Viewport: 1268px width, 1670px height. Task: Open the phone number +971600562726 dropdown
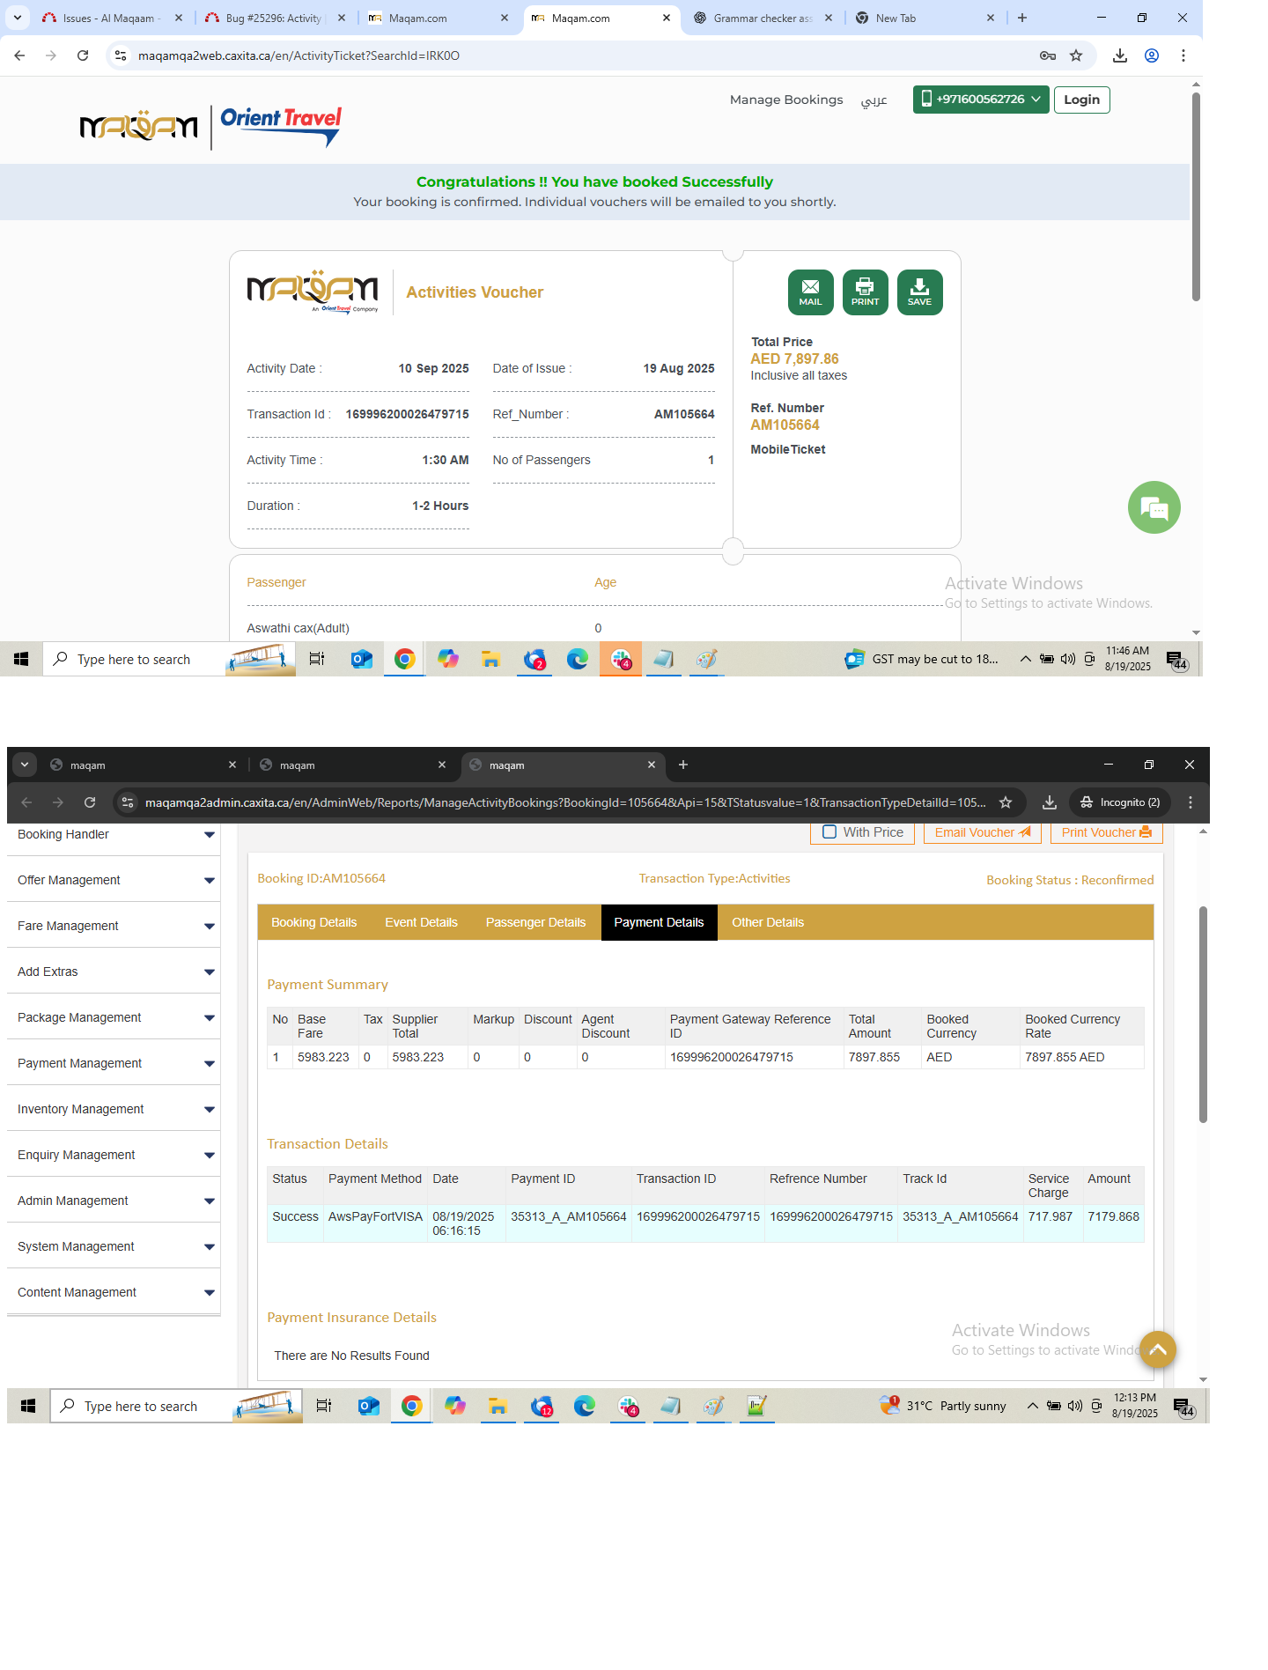980,100
